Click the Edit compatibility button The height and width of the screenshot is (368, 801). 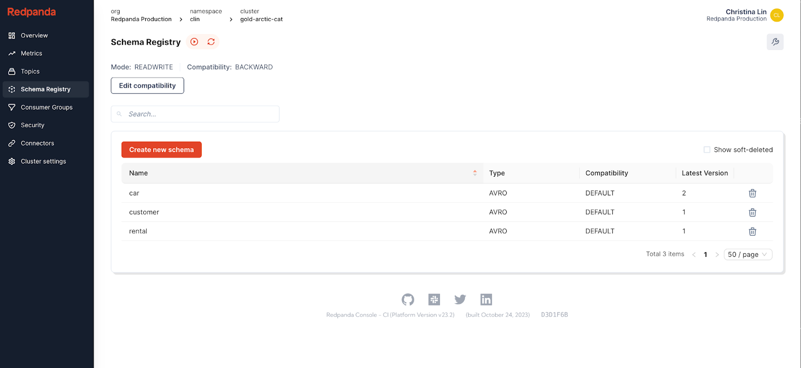click(147, 86)
